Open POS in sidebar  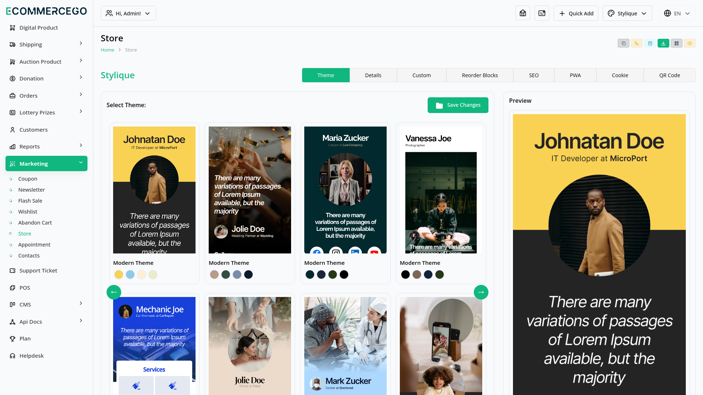[47, 287]
